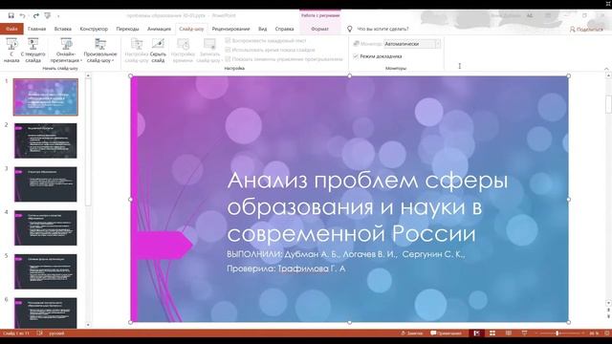The width and height of the screenshot is (612, 344).
Task: Click the fit slide to window icon
Action: (607, 333)
